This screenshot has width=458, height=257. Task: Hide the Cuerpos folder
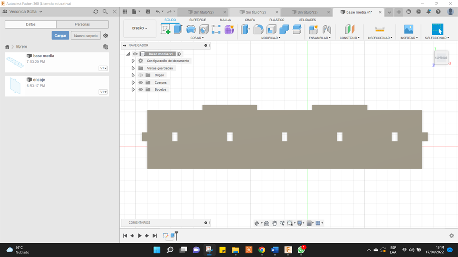coord(141,82)
